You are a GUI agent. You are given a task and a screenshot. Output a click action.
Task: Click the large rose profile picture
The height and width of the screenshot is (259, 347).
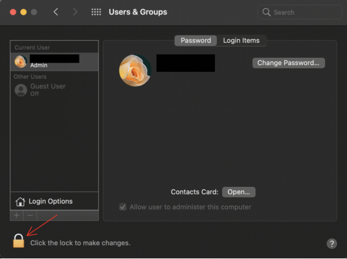point(135,71)
